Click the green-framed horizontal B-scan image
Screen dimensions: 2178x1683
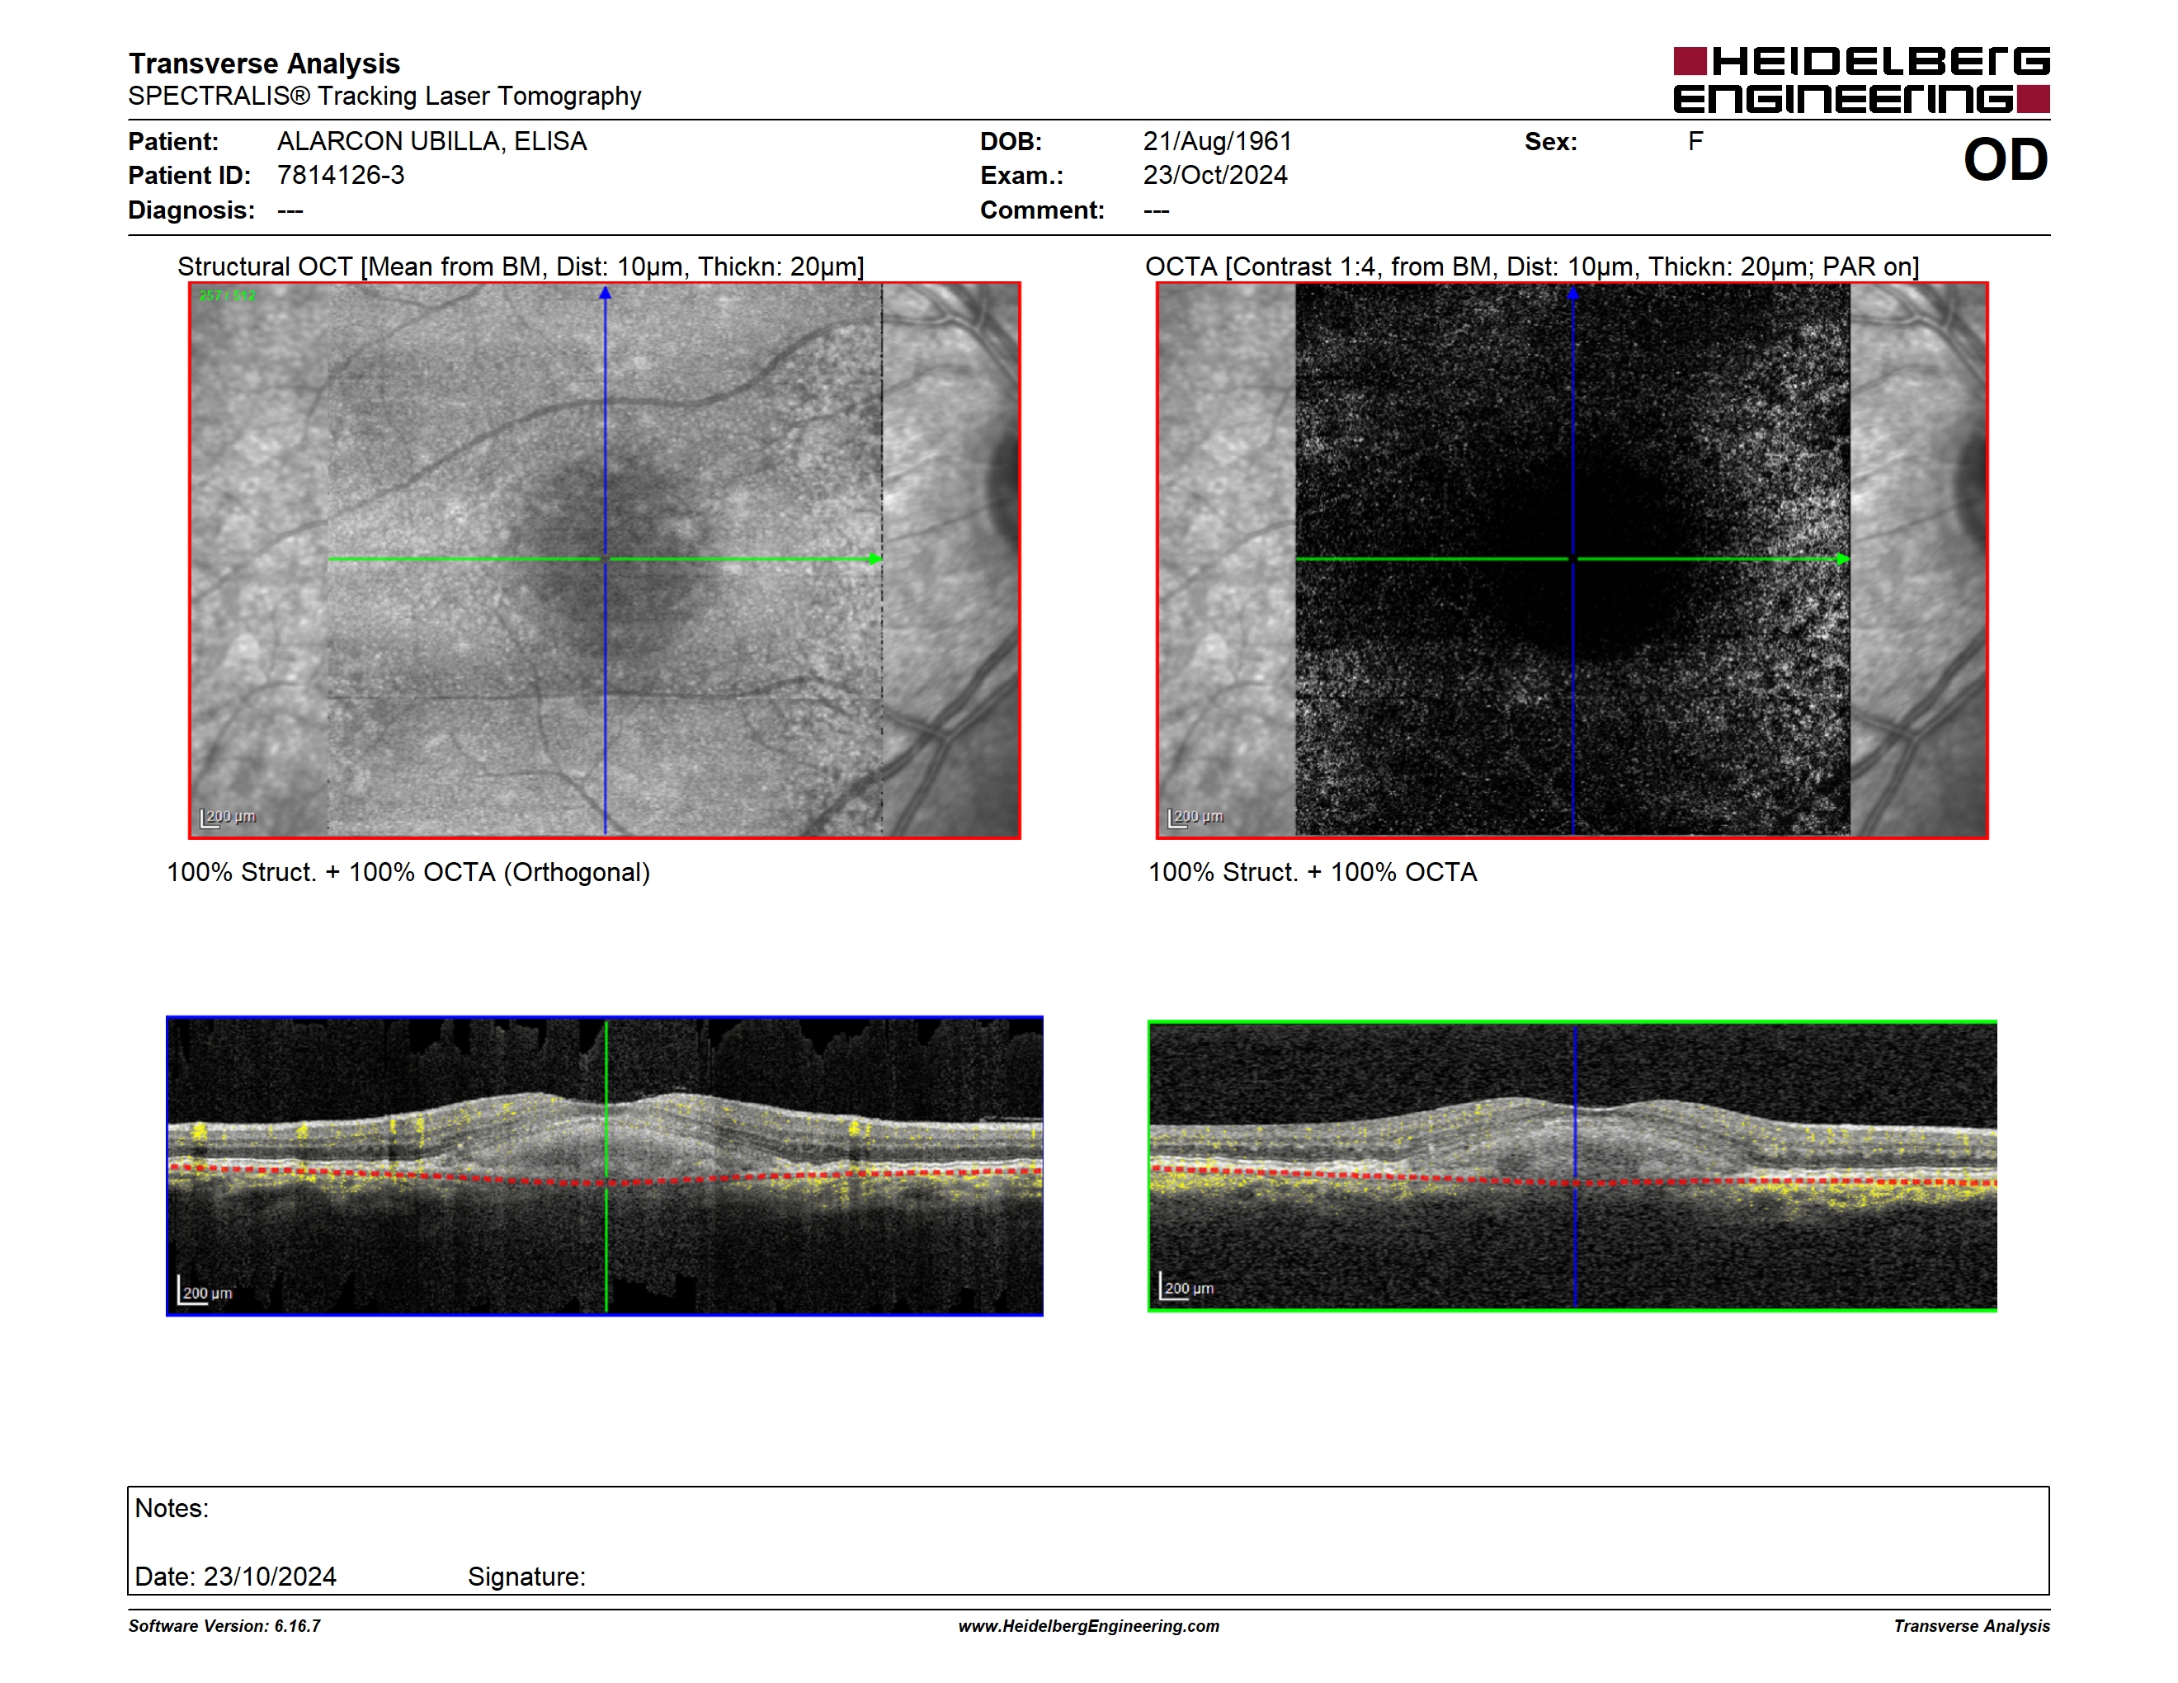pyautogui.click(x=1572, y=1166)
